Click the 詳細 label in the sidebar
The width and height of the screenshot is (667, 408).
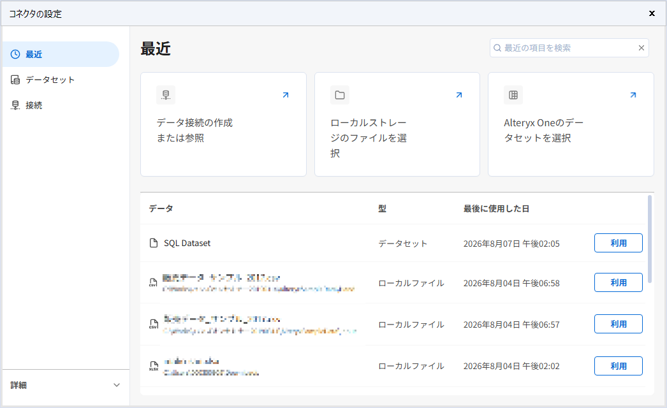[x=18, y=385]
